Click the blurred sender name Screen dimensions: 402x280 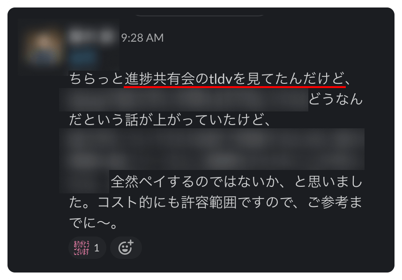pyautogui.click(x=91, y=36)
